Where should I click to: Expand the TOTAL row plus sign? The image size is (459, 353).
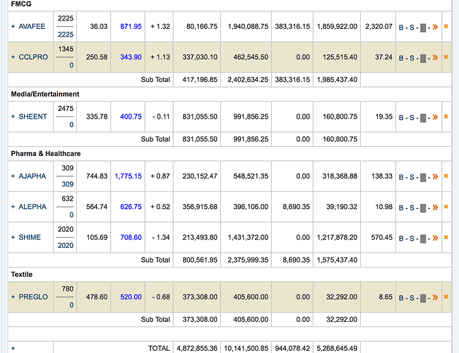click(13, 348)
